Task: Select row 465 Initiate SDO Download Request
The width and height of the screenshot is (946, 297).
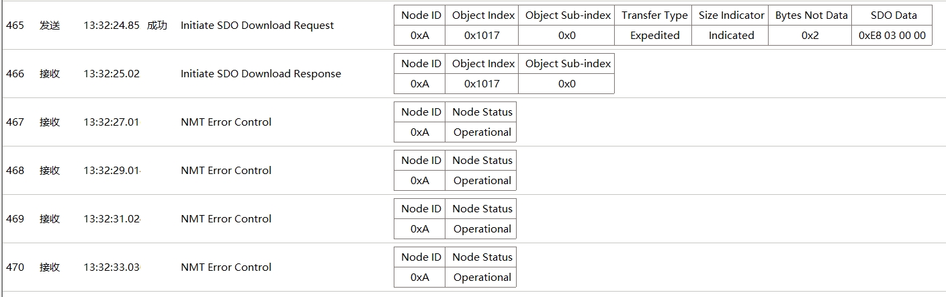Action: tap(473, 26)
